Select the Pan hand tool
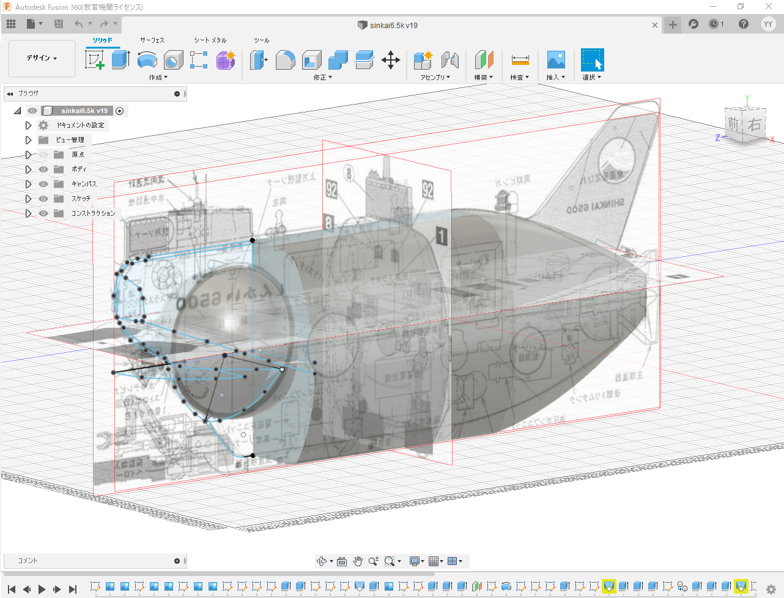 tap(358, 561)
